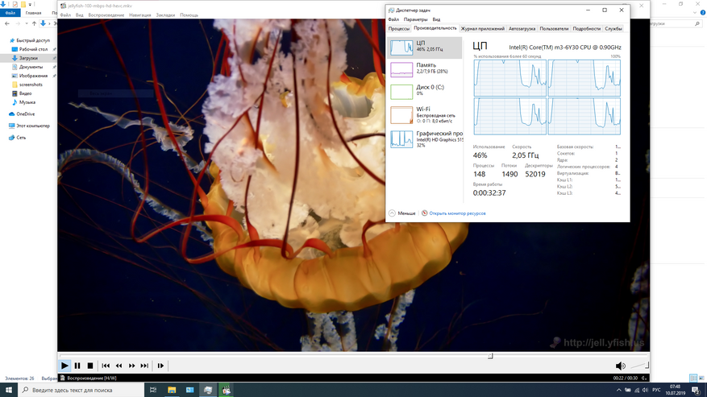This screenshot has height=397, width=707.
Task: Click the rewind (decrease speed) button
Action: pyautogui.click(x=119, y=366)
